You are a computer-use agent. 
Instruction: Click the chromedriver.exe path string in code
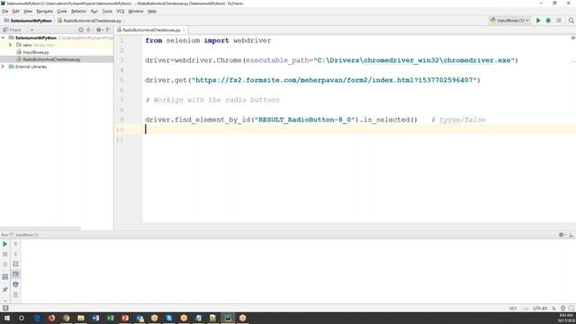tap(413, 60)
